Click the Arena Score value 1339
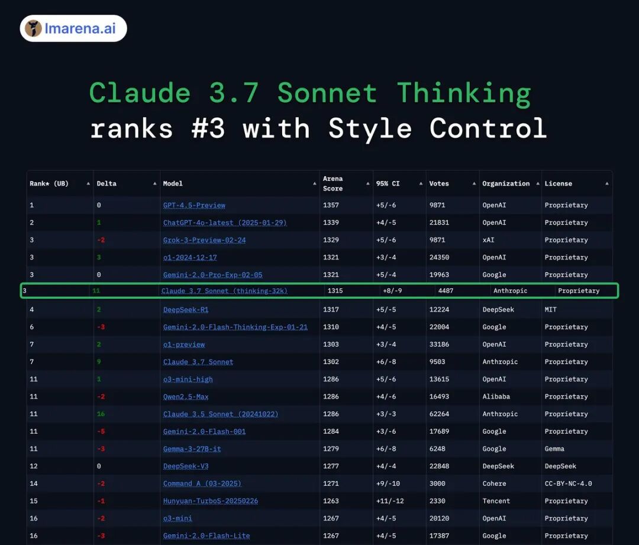 (331, 223)
